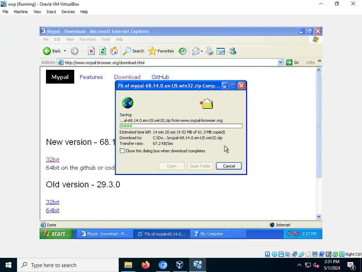Image resolution: width=362 pixels, height=272 pixels.
Task: Open host notification center icon
Action: [351, 266]
